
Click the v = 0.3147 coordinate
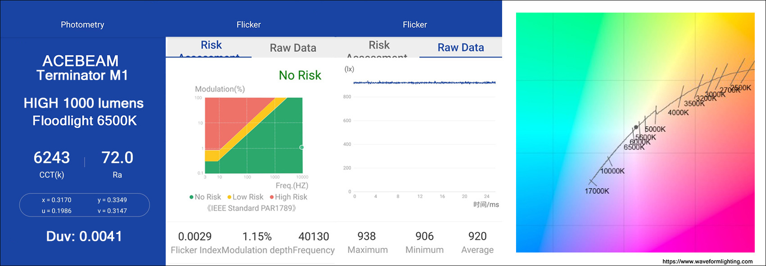112,211
